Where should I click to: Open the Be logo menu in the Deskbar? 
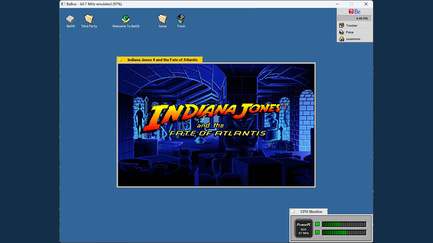pyautogui.click(x=355, y=11)
